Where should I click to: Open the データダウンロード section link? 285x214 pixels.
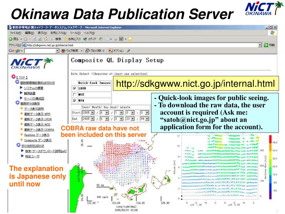coord(33,146)
